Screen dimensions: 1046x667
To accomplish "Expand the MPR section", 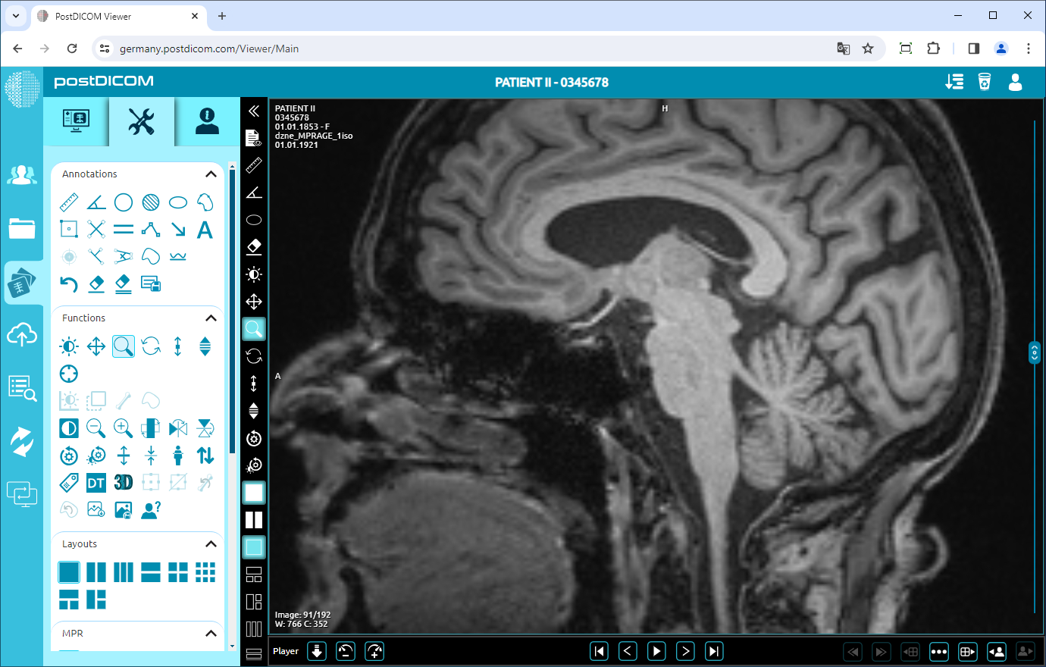I will pyautogui.click(x=211, y=634).
